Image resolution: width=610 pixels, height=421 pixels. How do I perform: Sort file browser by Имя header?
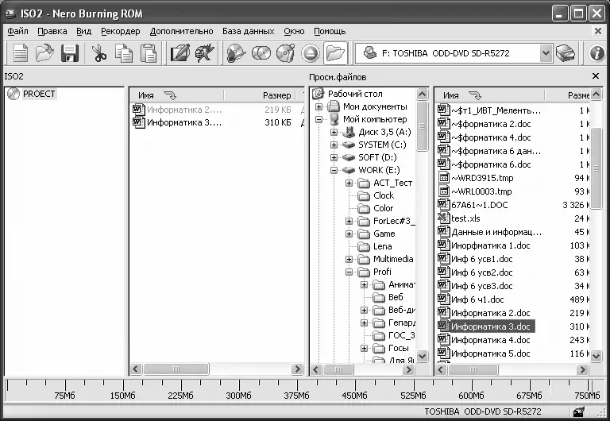coord(490,95)
